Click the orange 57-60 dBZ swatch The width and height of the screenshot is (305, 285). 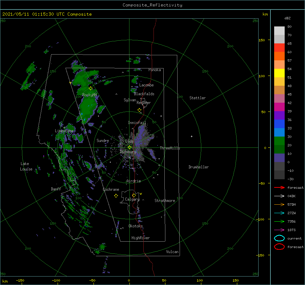coord(279,56)
